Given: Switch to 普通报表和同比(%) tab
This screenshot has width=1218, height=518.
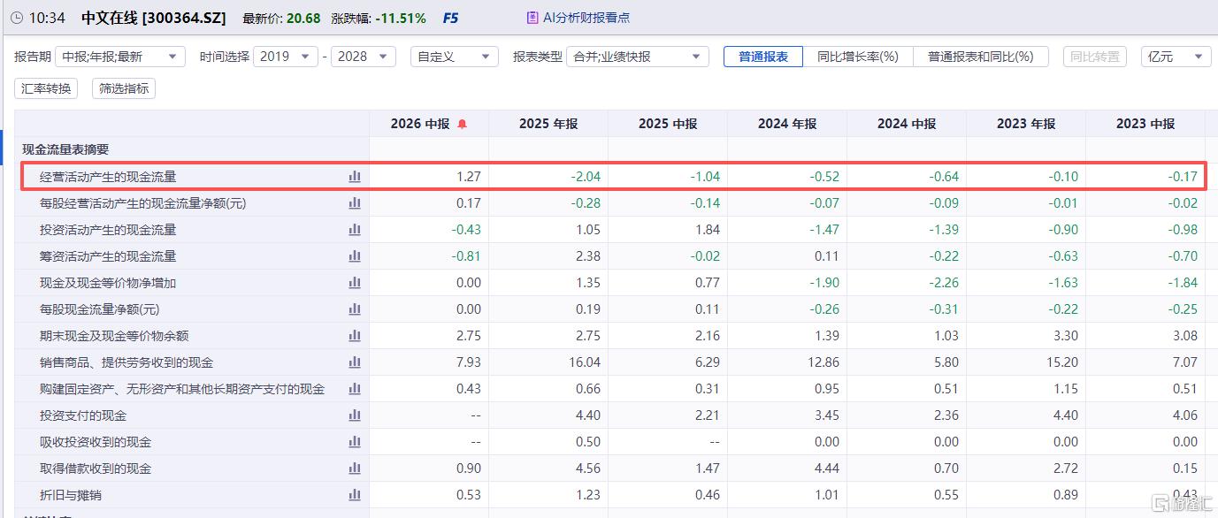Looking at the screenshot, I should point(981,57).
